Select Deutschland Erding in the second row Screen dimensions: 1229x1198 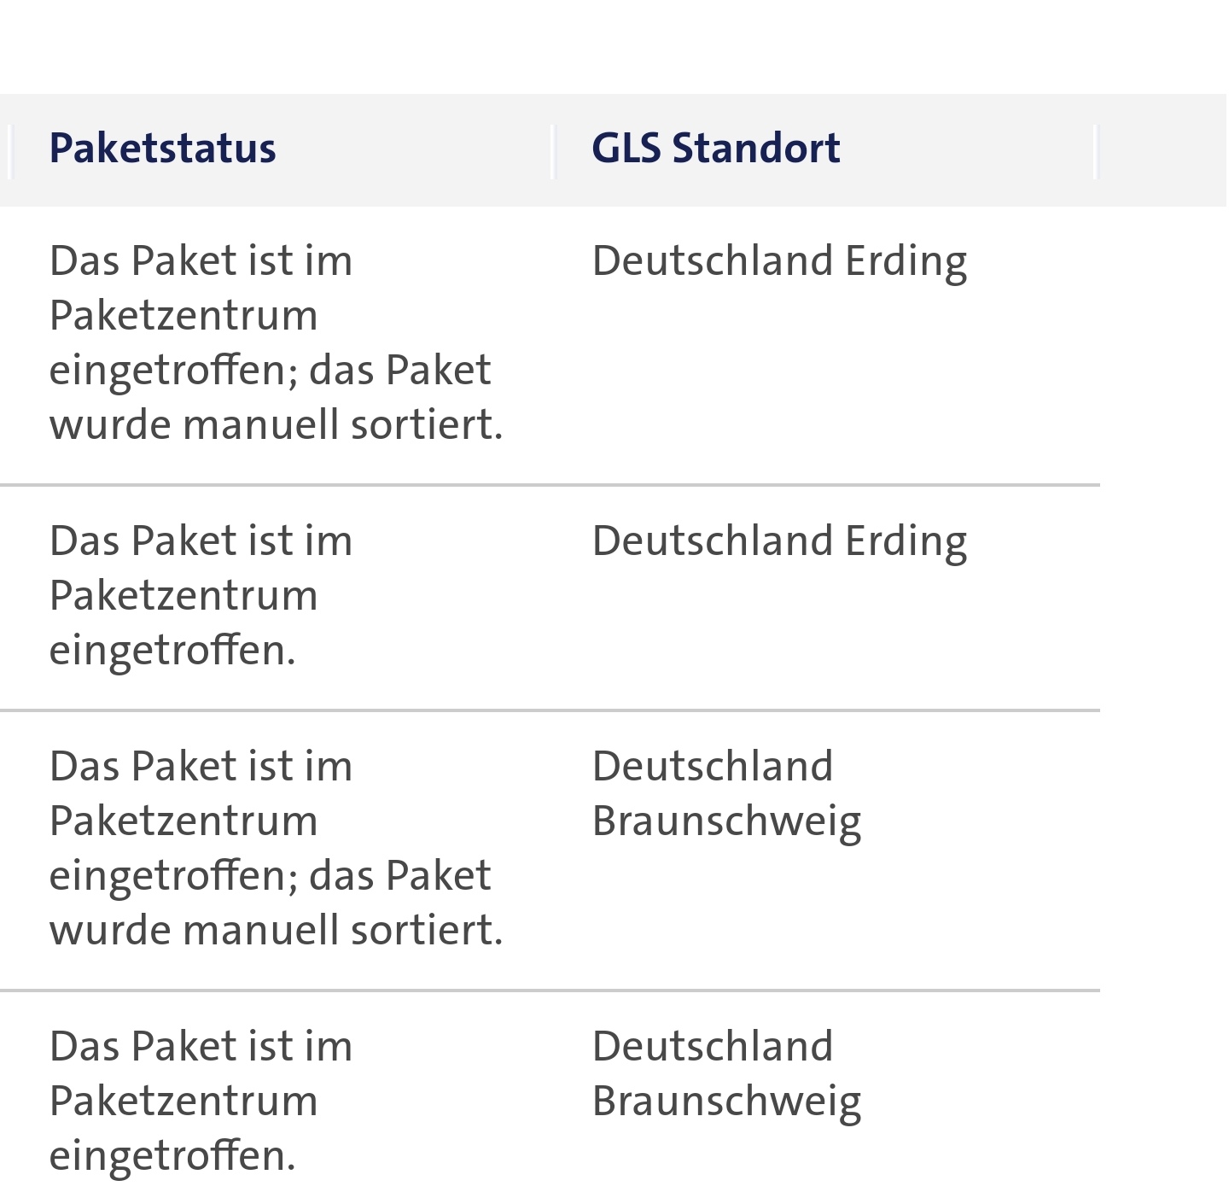click(x=779, y=541)
